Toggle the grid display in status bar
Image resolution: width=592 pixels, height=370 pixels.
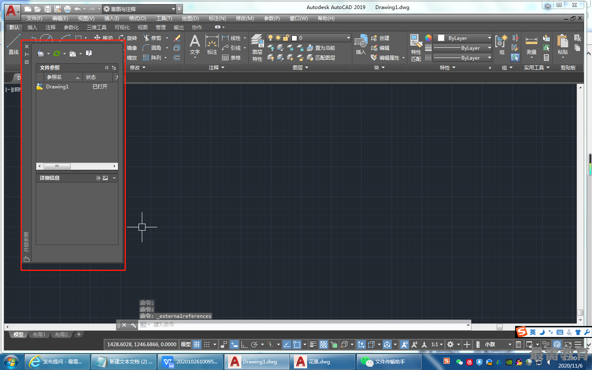pyautogui.click(x=197, y=345)
